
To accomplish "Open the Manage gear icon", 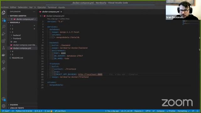I will (x=3, y=106).
